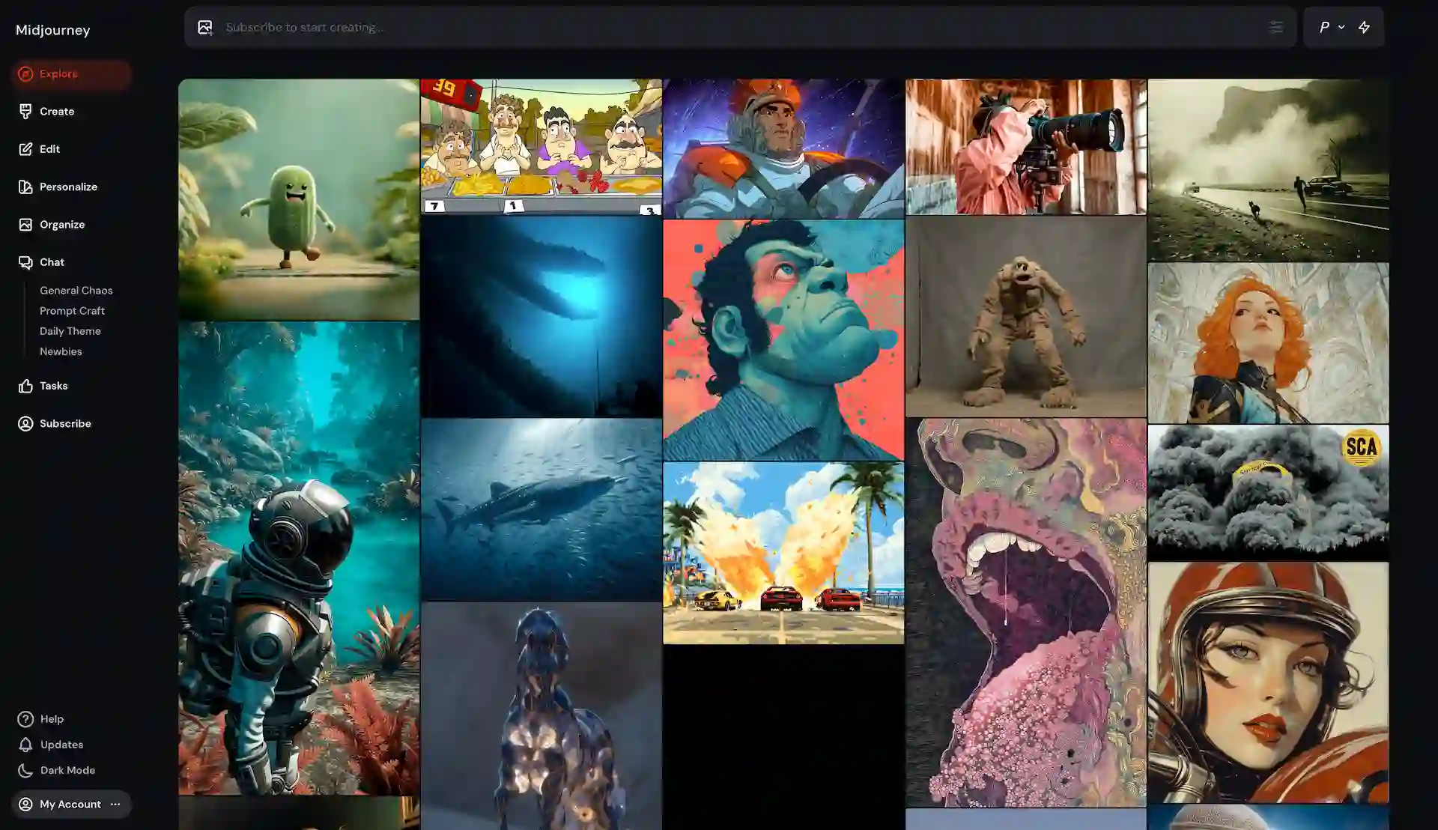This screenshot has width=1438, height=830.
Task: Click the lightning bolt fast mode icon
Action: (x=1364, y=28)
